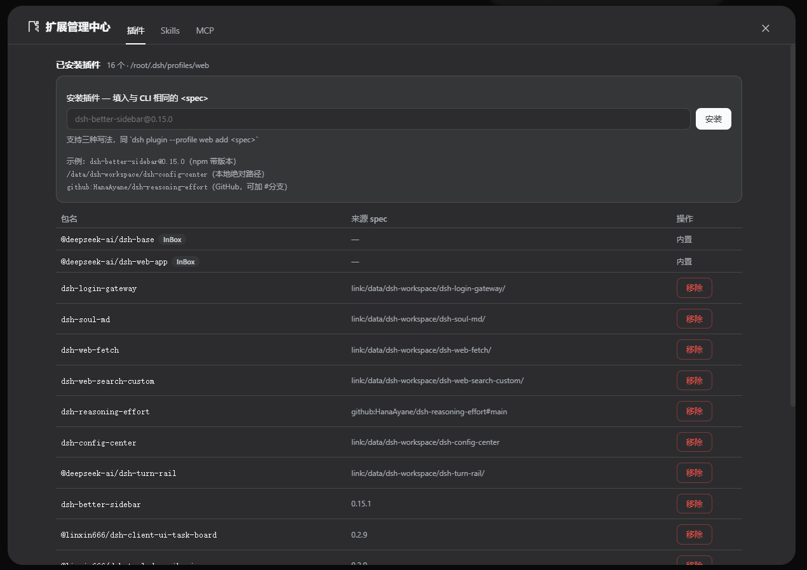Select the dsh-web-fetch package name
Image resolution: width=807 pixels, height=570 pixels.
pyautogui.click(x=90, y=350)
